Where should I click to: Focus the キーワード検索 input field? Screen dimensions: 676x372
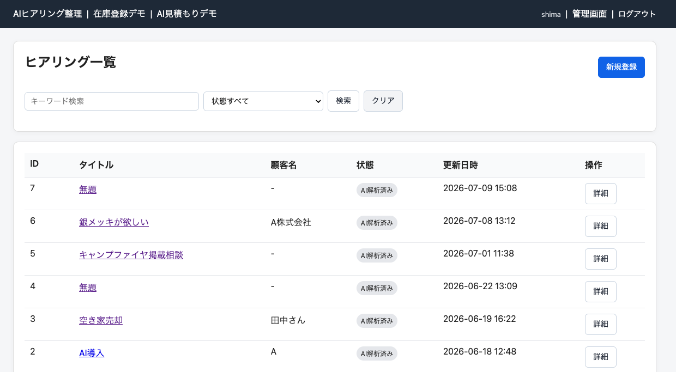click(x=112, y=101)
